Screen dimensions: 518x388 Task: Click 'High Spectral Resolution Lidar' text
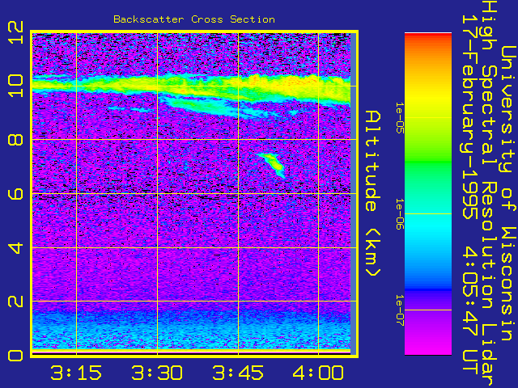[489, 194]
